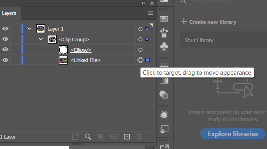Collapse panel to icons with double arrows
Viewport: 267px width, 149px height.
(143, 3)
